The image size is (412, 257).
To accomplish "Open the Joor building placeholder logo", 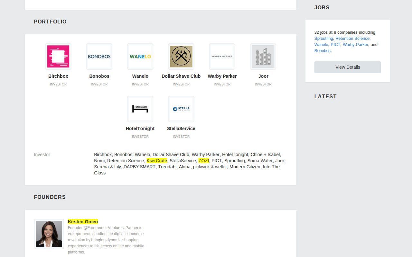I will pyautogui.click(x=263, y=57).
